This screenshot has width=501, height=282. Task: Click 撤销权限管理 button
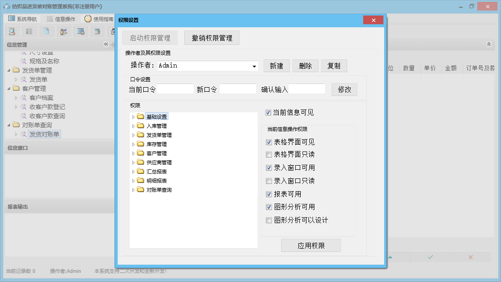coord(212,38)
